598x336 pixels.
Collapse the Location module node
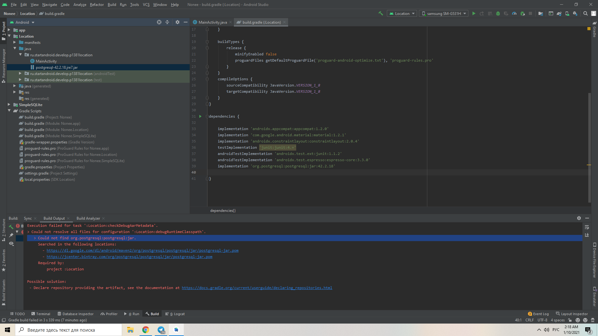coord(9,36)
